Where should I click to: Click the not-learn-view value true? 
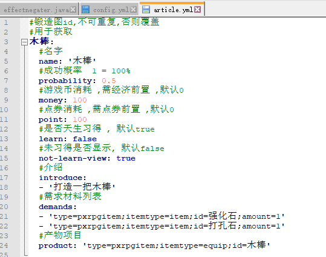point(126,158)
